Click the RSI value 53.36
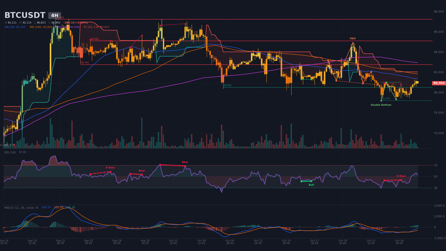This screenshot has height=251, width=446. click(x=22, y=152)
